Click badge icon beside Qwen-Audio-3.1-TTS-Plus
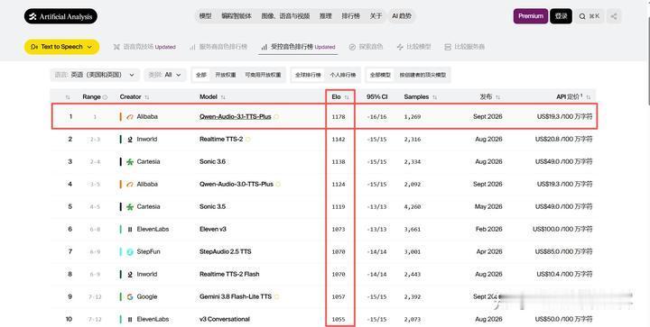 pos(276,117)
